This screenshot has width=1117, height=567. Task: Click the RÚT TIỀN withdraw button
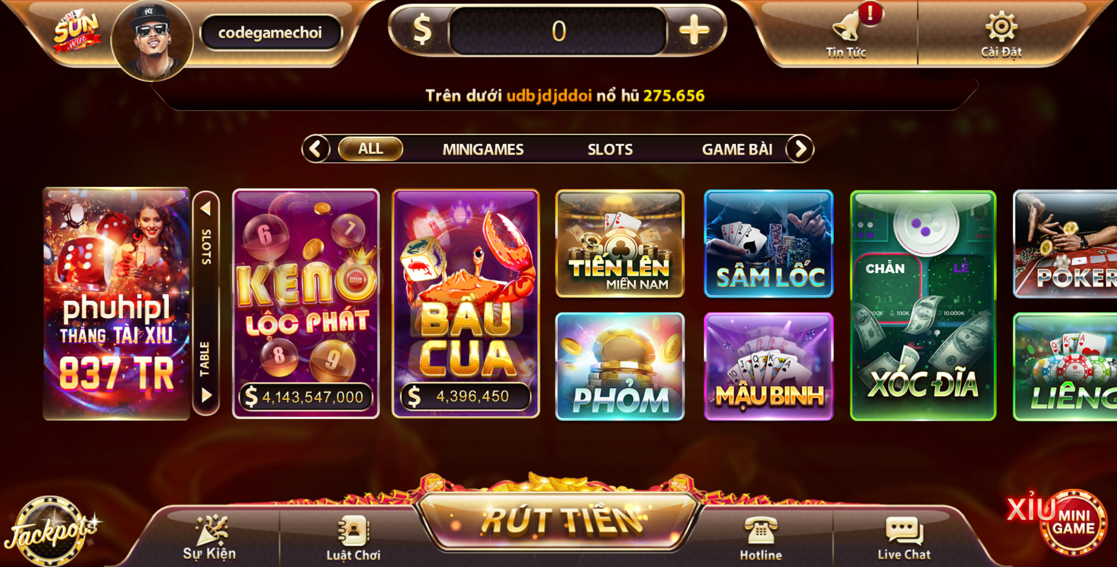[x=560, y=522]
